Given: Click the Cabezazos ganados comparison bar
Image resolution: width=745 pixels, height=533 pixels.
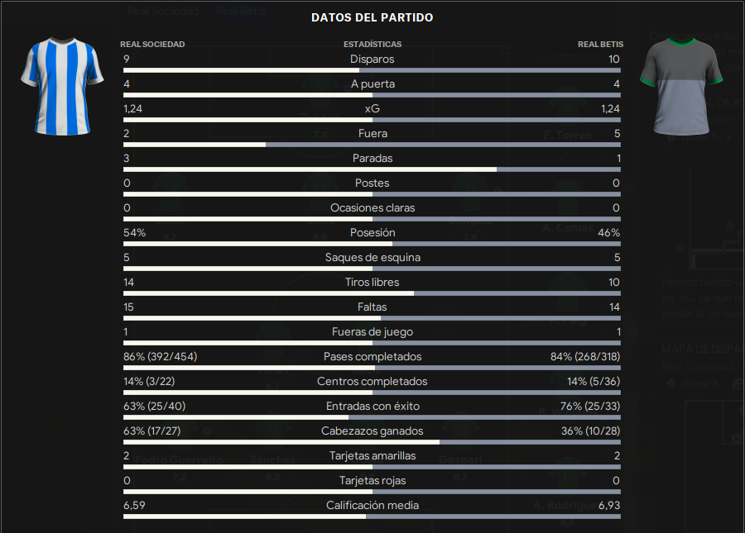Looking at the screenshot, I should pyautogui.click(x=372, y=442).
